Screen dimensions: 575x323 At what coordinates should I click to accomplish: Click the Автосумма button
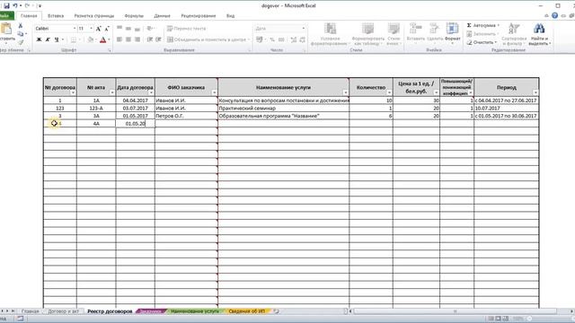tap(483, 25)
